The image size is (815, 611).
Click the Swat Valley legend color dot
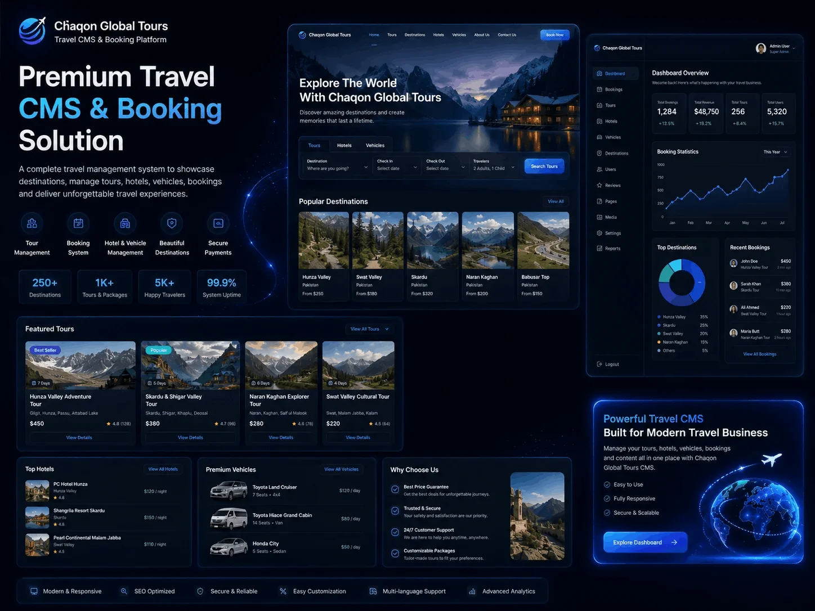point(659,334)
